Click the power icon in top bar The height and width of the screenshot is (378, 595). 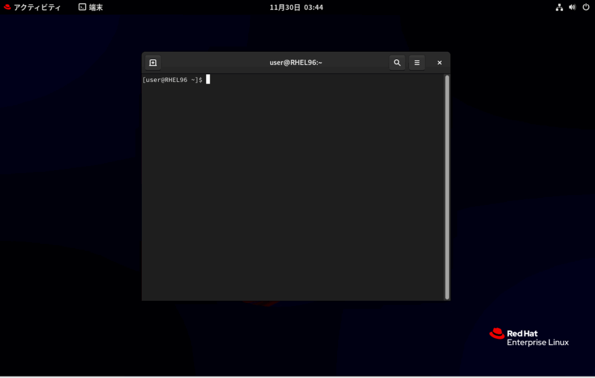click(586, 8)
